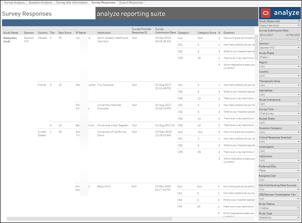Open the Investigator filter dropdown
302x223 pixels.
[280, 151]
